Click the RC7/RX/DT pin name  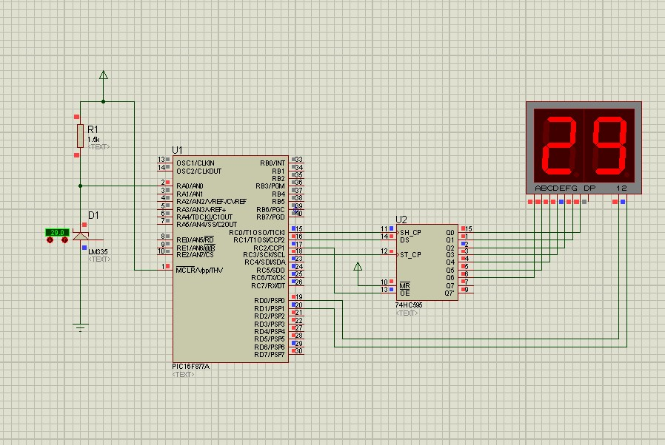point(268,286)
